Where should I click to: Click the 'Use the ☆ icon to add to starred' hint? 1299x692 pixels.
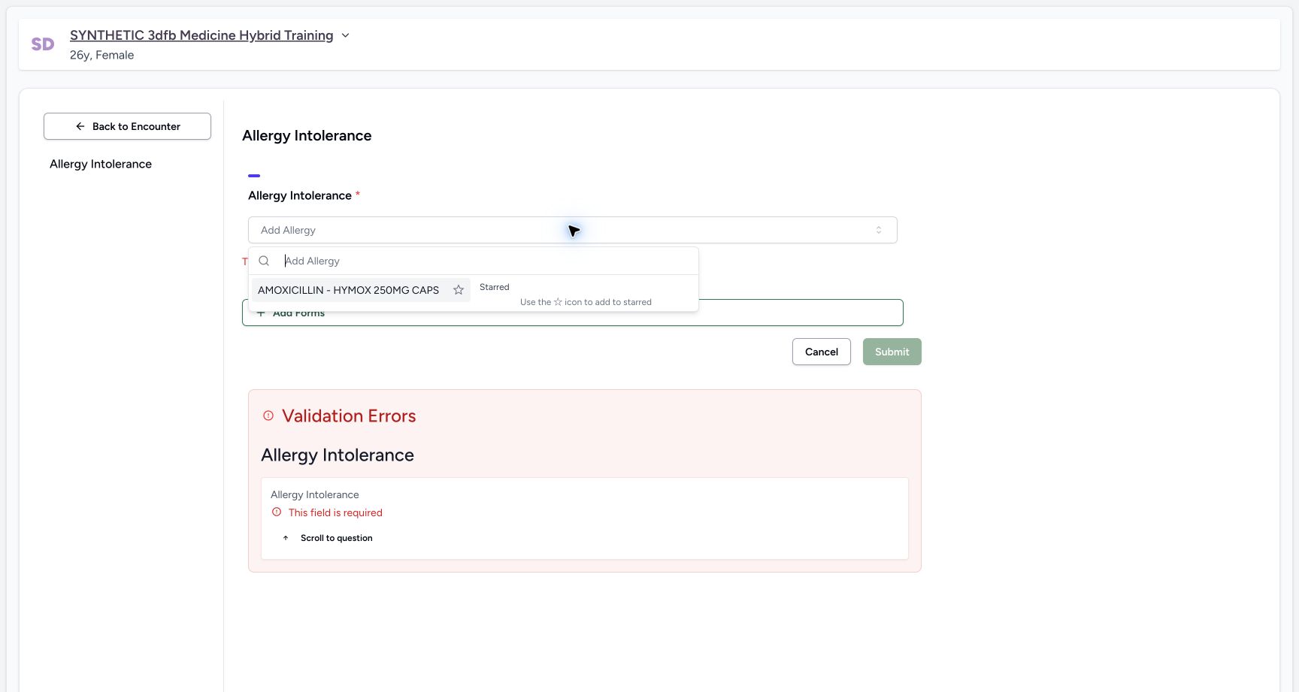click(586, 302)
